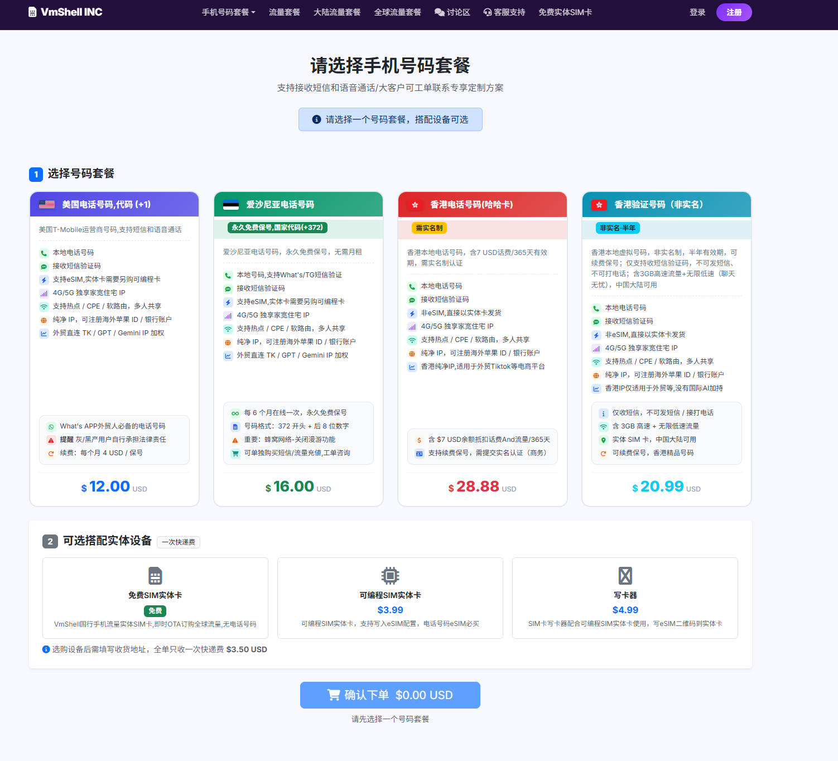Screen dimensions: 838x761
Task: Click the US flag icon
Action: pos(47,205)
